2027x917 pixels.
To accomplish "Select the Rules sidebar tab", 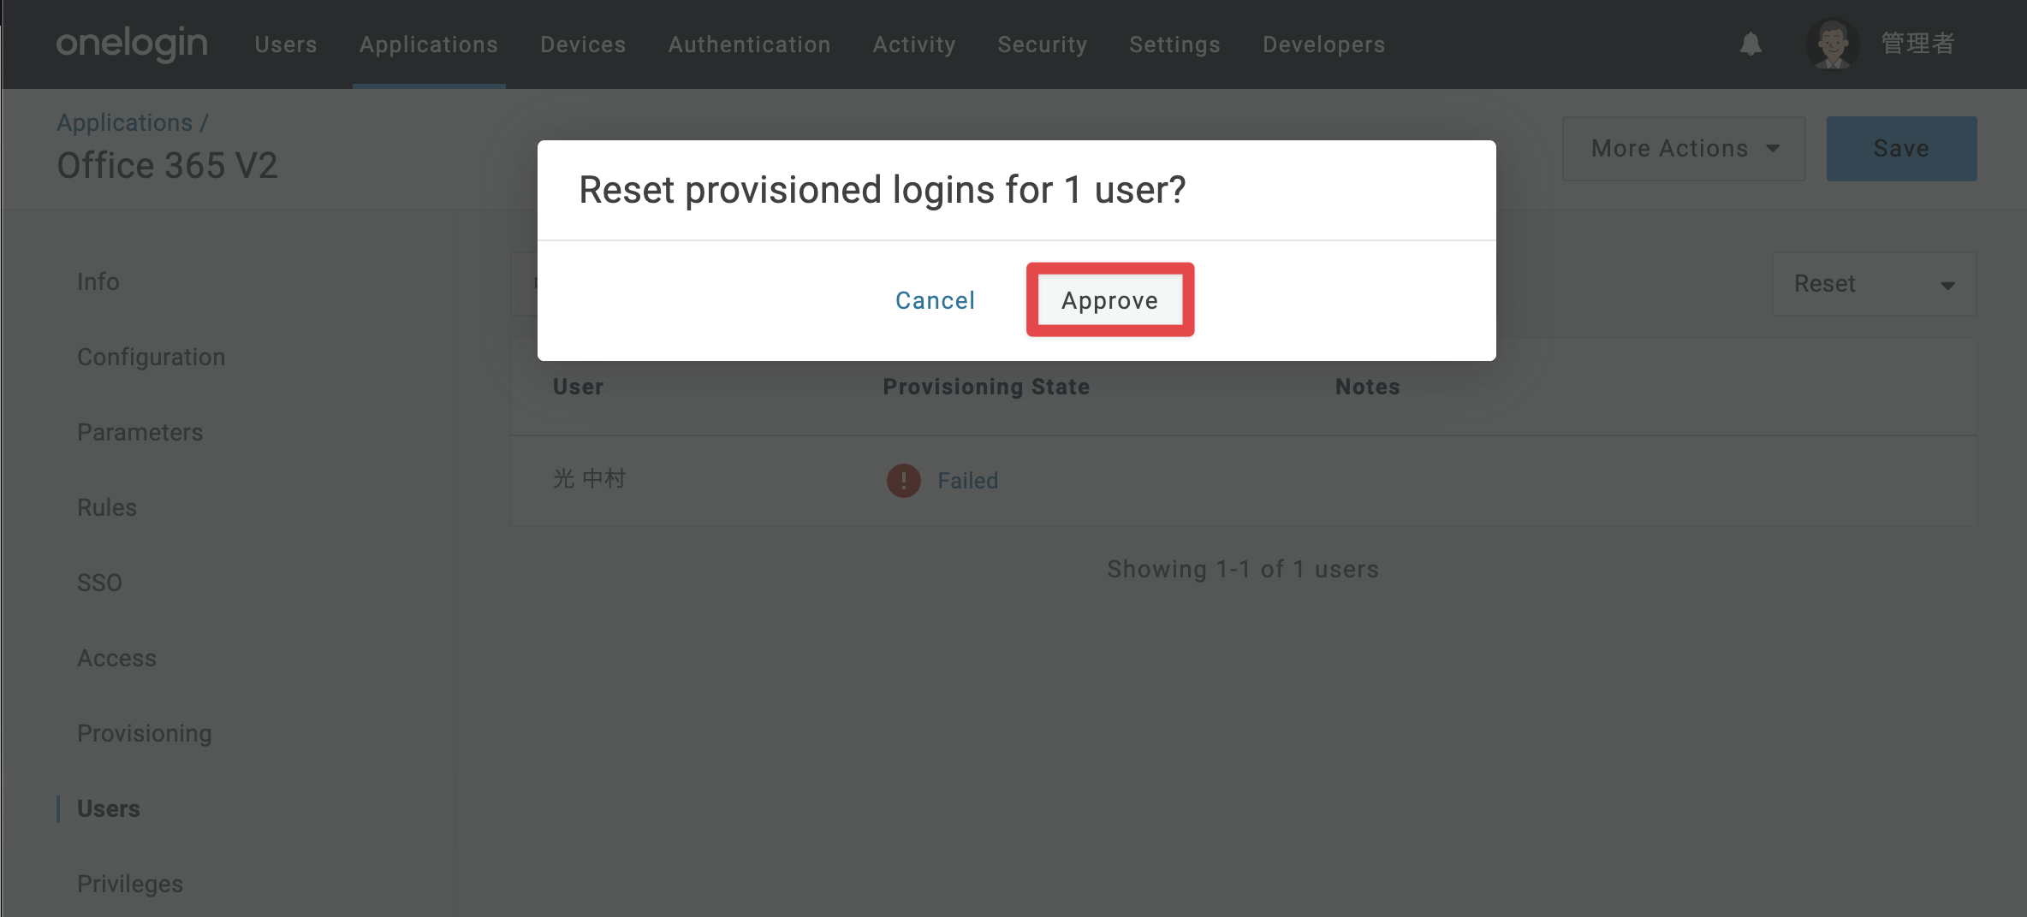I will 107,507.
